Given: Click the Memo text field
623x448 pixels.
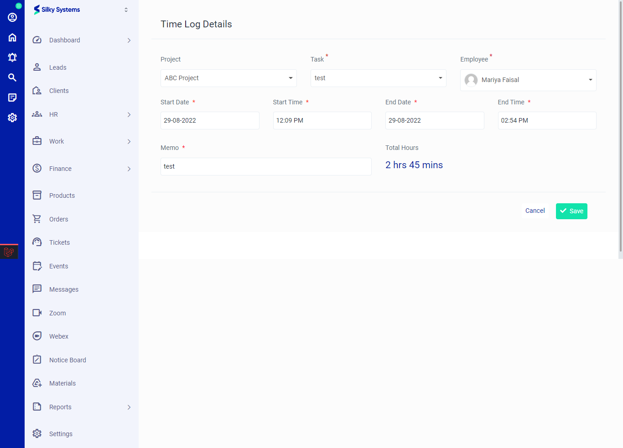Looking at the screenshot, I should click(265, 167).
